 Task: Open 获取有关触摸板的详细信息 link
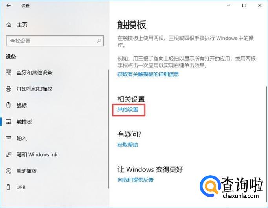(x=148, y=74)
